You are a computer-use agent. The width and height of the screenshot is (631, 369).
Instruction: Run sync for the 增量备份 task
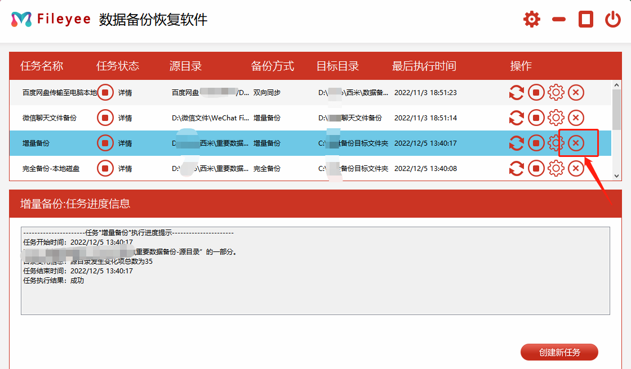point(517,143)
